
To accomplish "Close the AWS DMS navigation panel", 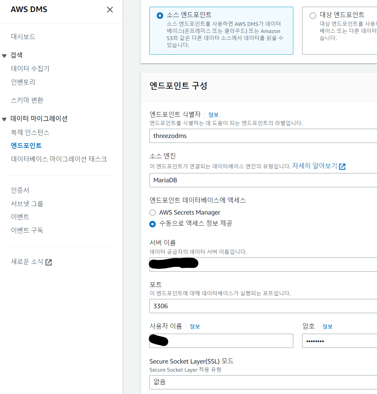I will click(110, 10).
